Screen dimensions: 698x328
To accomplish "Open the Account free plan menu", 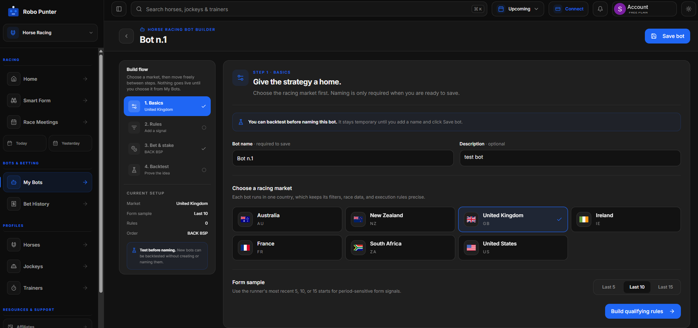I will pyautogui.click(x=644, y=9).
